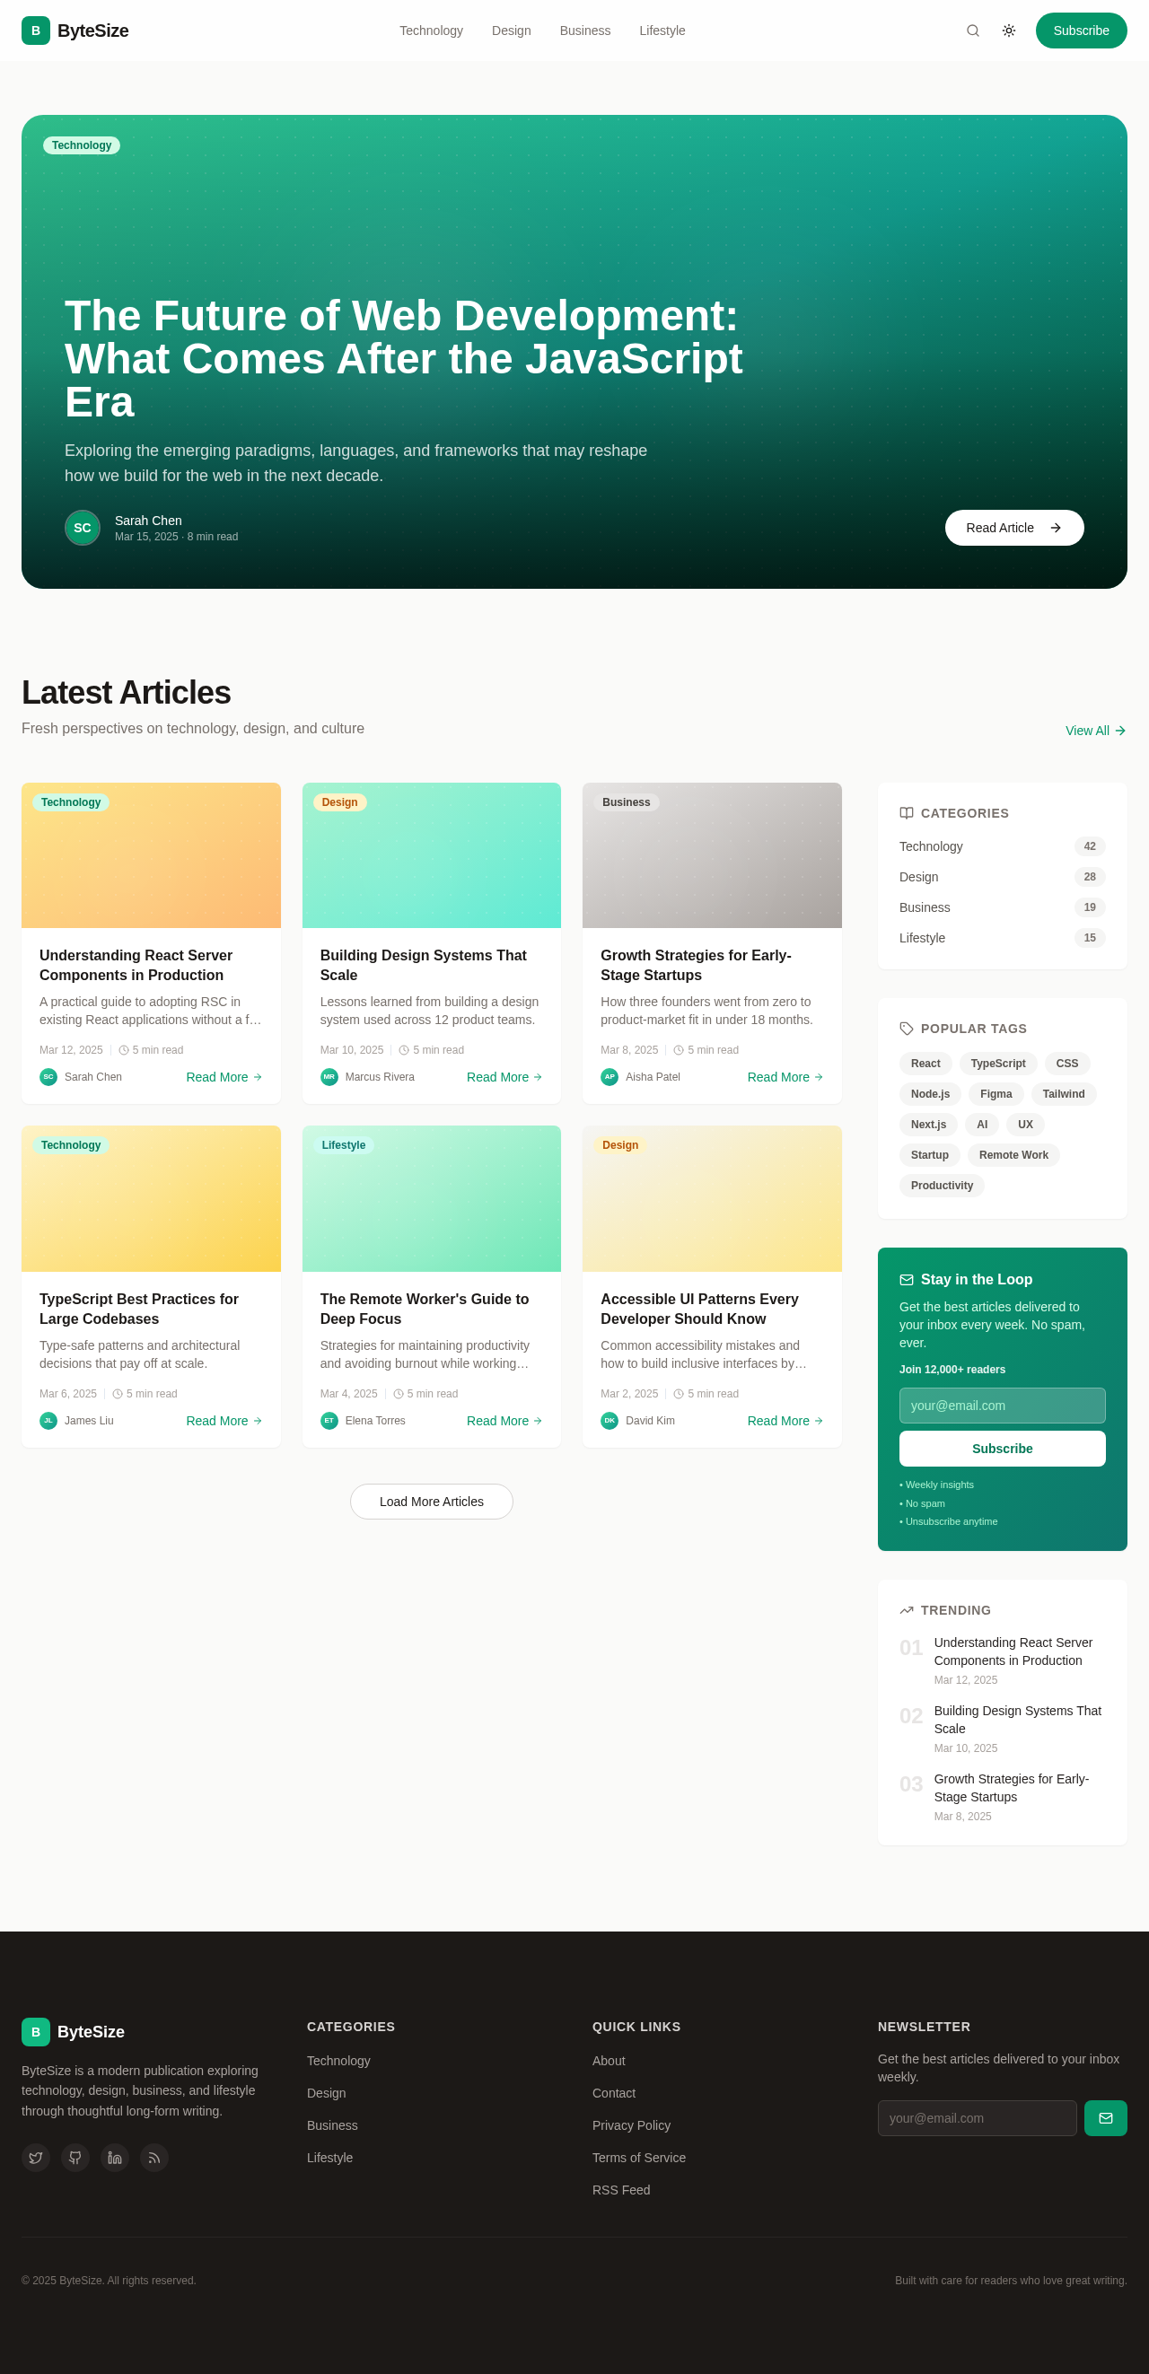
Task: Open trending item 02 Building Design Systems
Action: (x=1002, y=1728)
